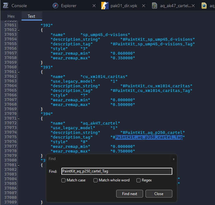
Task: Click the "0.350000" wear_remap_max value
Action: pyautogui.click(x=123, y=58)
